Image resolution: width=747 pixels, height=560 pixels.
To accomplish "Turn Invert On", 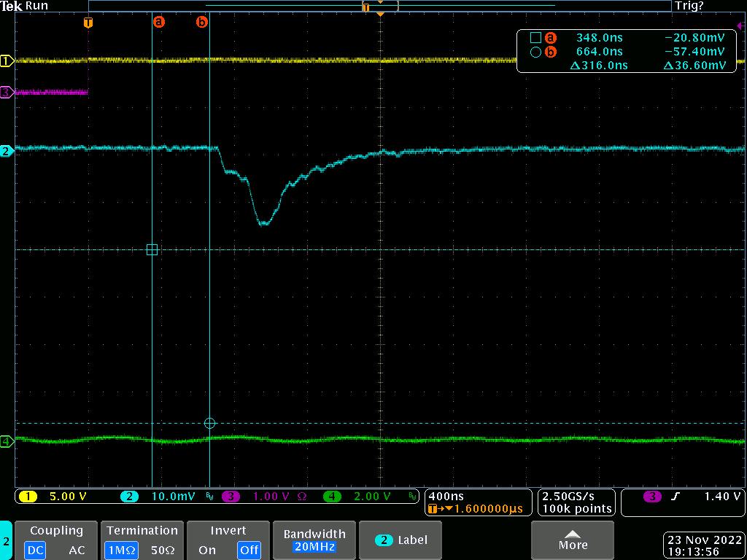I will 207,550.
